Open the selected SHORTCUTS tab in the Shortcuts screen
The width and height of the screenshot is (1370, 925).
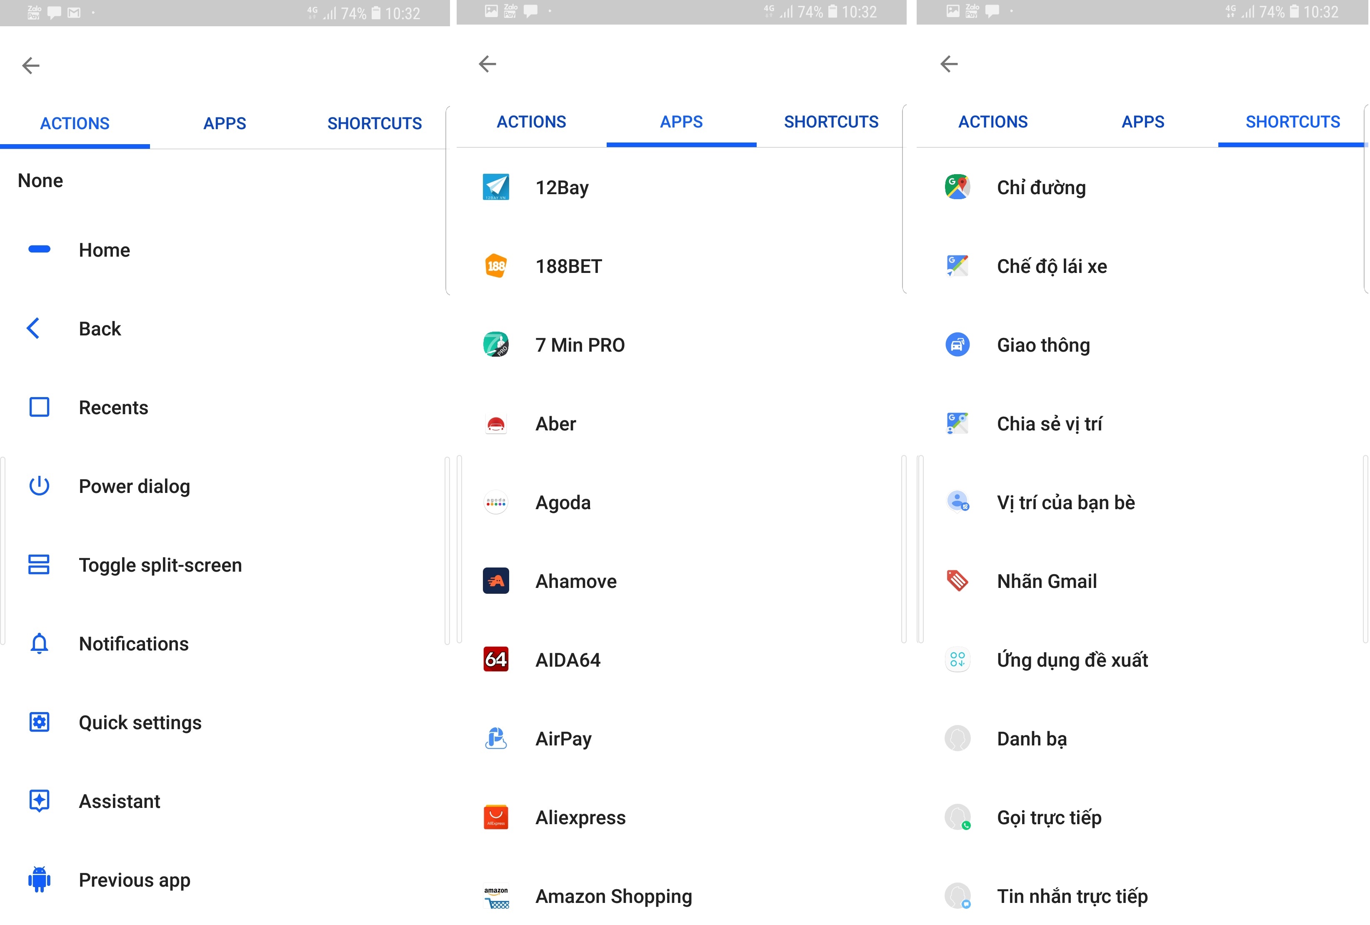1293,121
